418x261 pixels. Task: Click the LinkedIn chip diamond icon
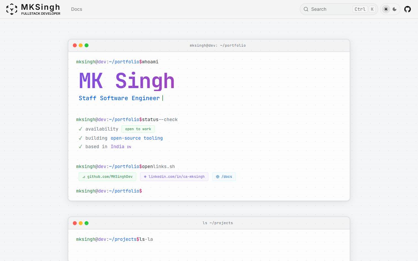(145, 177)
